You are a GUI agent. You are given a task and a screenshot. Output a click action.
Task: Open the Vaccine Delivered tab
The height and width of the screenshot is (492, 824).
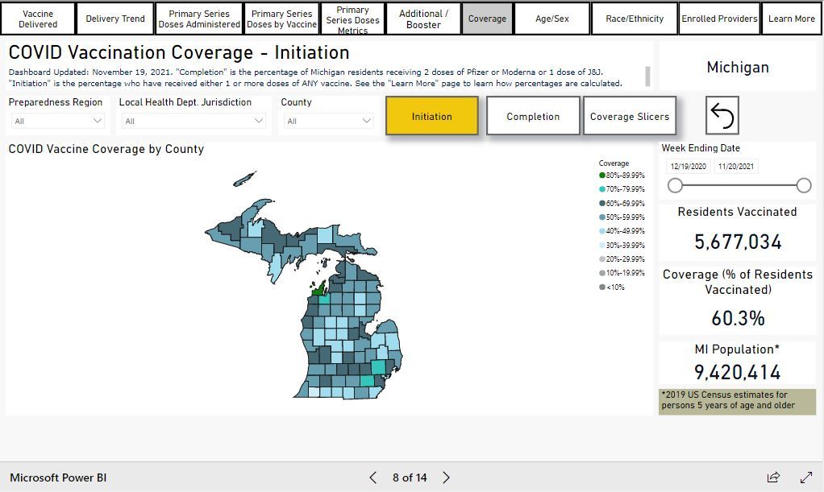(38, 19)
